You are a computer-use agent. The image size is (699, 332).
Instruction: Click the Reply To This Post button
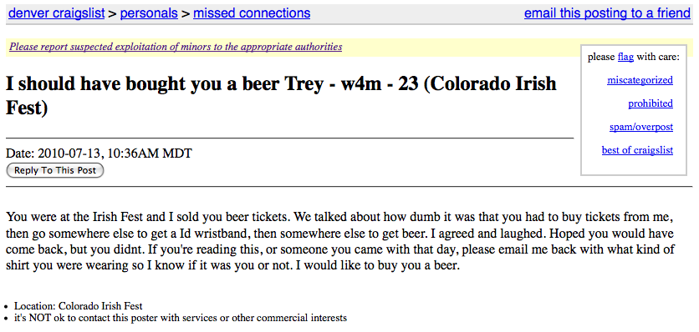(x=55, y=170)
